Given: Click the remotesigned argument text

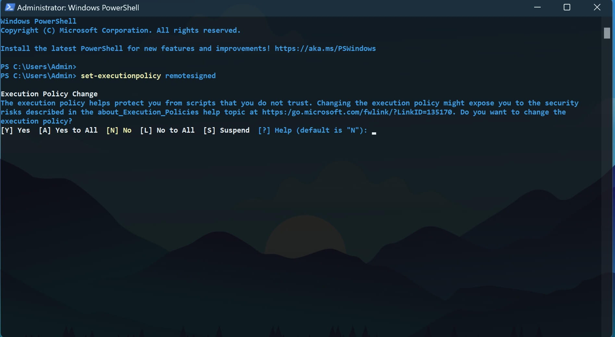Looking at the screenshot, I should 191,76.
